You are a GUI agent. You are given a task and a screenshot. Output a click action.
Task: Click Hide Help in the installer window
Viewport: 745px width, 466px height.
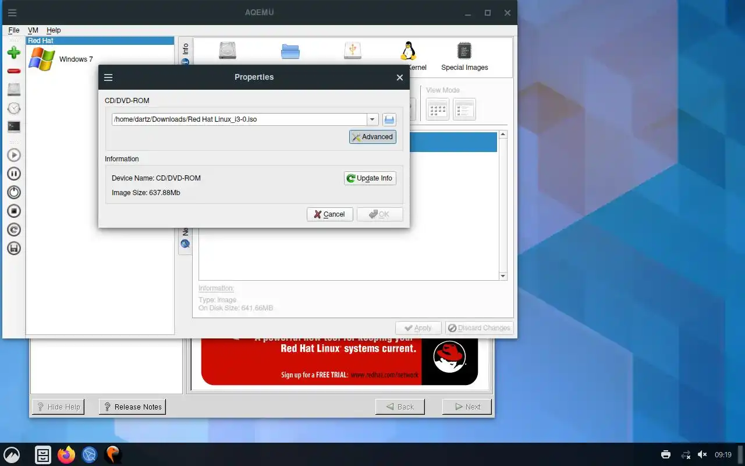click(58, 407)
